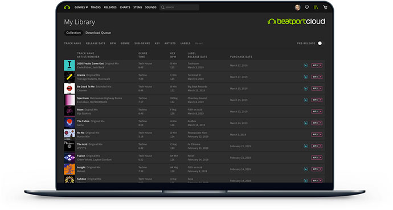393x210 pixels.
Task: Click artist text 'Teenage Mutants, Moonwalk'
Action: [93, 79]
